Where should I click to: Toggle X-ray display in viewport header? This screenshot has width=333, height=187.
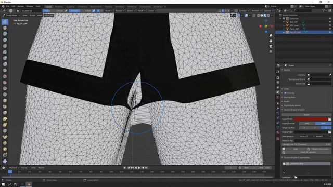254,15
